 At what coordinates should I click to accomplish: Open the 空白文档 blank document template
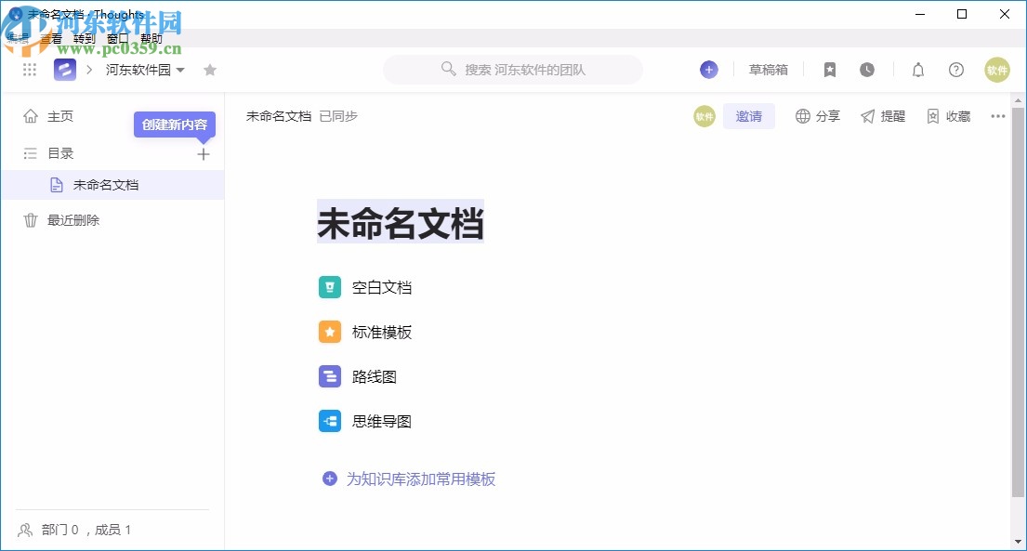point(330,287)
